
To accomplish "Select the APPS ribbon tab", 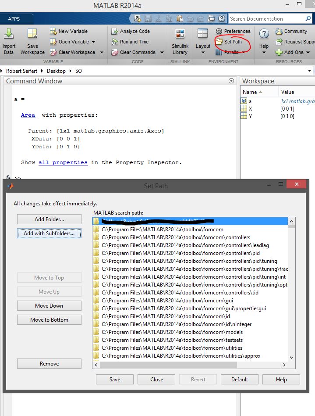I will point(14,19).
